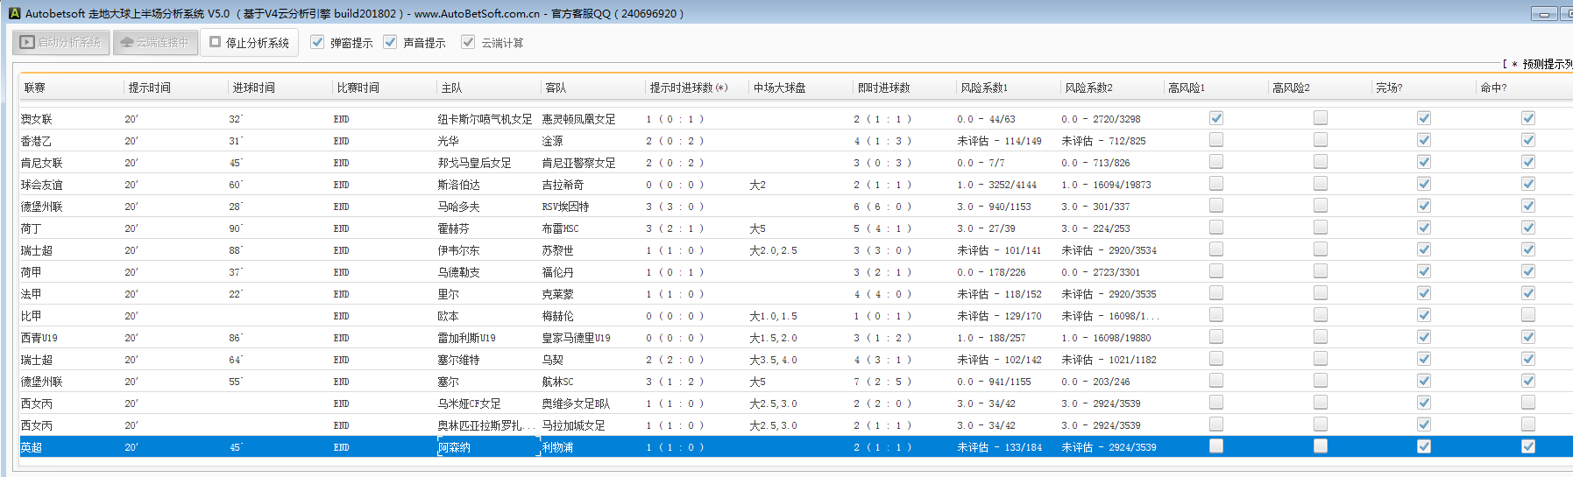Uncheck 高风险1 for 纽卡斯尔喷气机女足 row
This screenshot has height=477, width=1573.
[x=1216, y=118]
